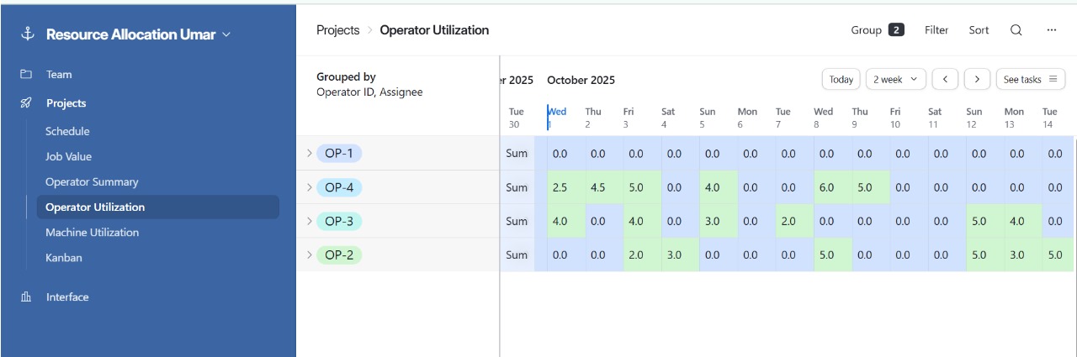The height and width of the screenshot is (357, 1077).
Task: Click the Projects rocket icon
Action: (x=26, y=103)
